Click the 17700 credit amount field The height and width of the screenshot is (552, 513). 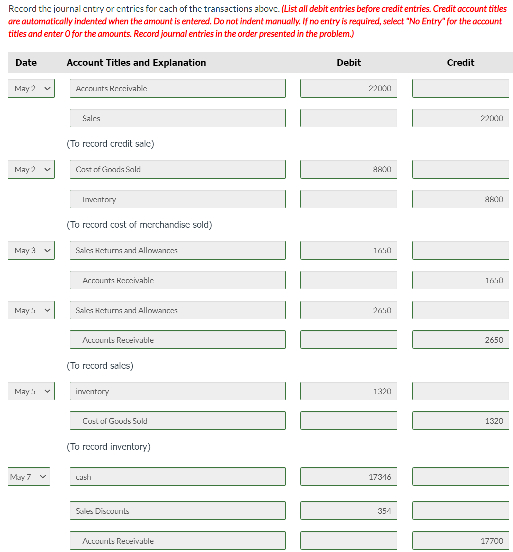pyautogui.click(x=460, y=540)
